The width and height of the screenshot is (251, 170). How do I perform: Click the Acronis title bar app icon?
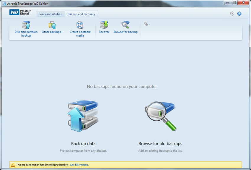tap(4, 3)
